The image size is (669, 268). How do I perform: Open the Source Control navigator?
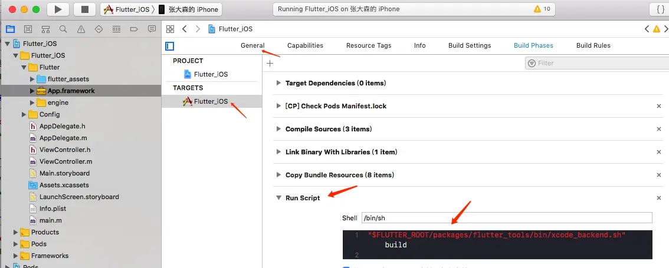coord(28,29)
